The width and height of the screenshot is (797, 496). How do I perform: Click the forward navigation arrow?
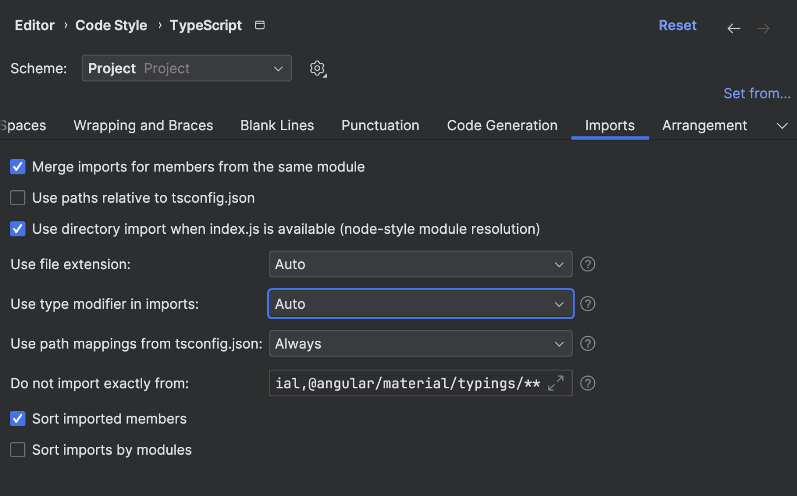tap(763, 28)
